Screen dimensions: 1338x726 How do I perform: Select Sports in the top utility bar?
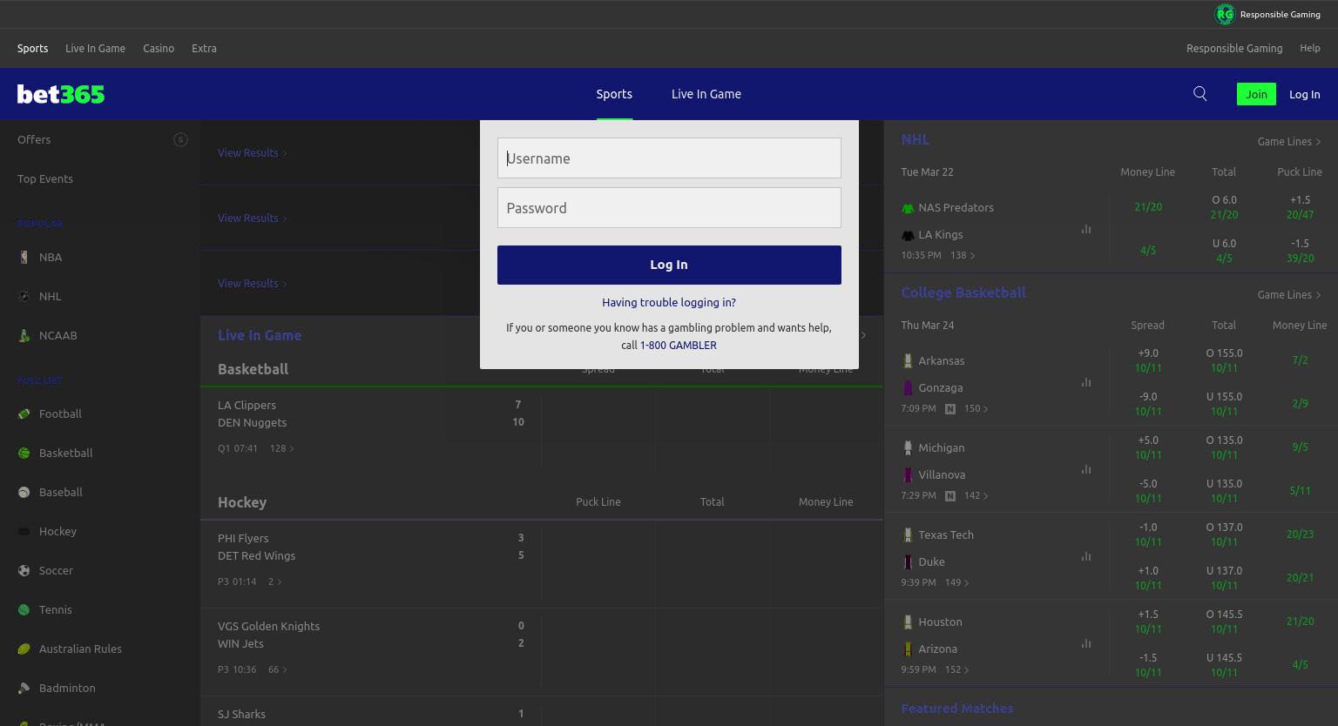[32, 48]
